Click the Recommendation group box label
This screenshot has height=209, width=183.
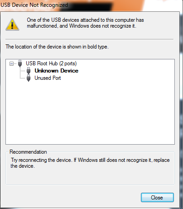(x=28, y=152)
